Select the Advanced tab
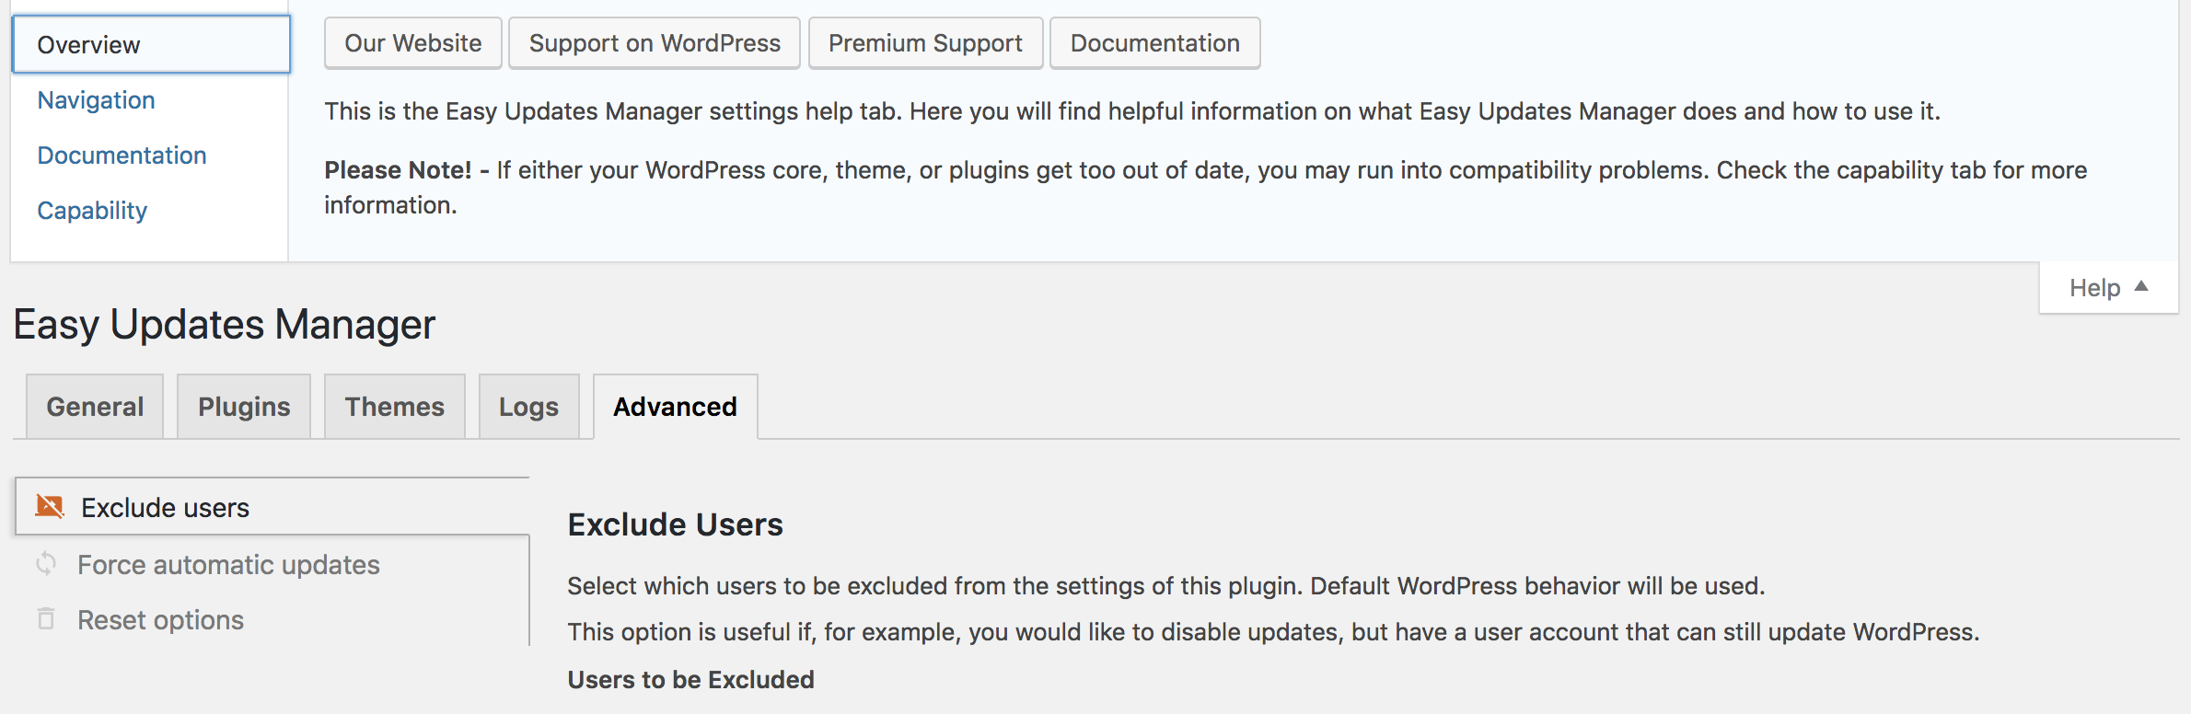This screenshot has height=714, width=2191. (x=675, y=407)
